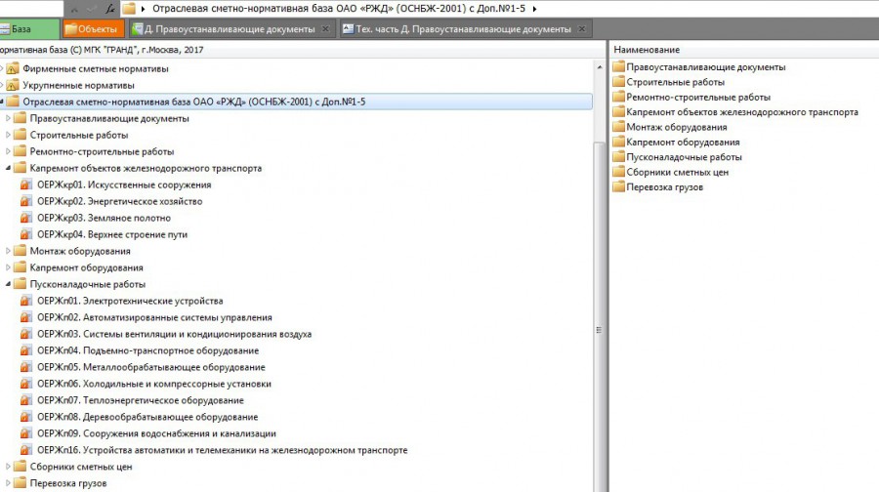Click the ОЕРЖкр02 Энергетическое хозяйство book icon
This screenshot has height=492, width=879.
coord(26,201)
